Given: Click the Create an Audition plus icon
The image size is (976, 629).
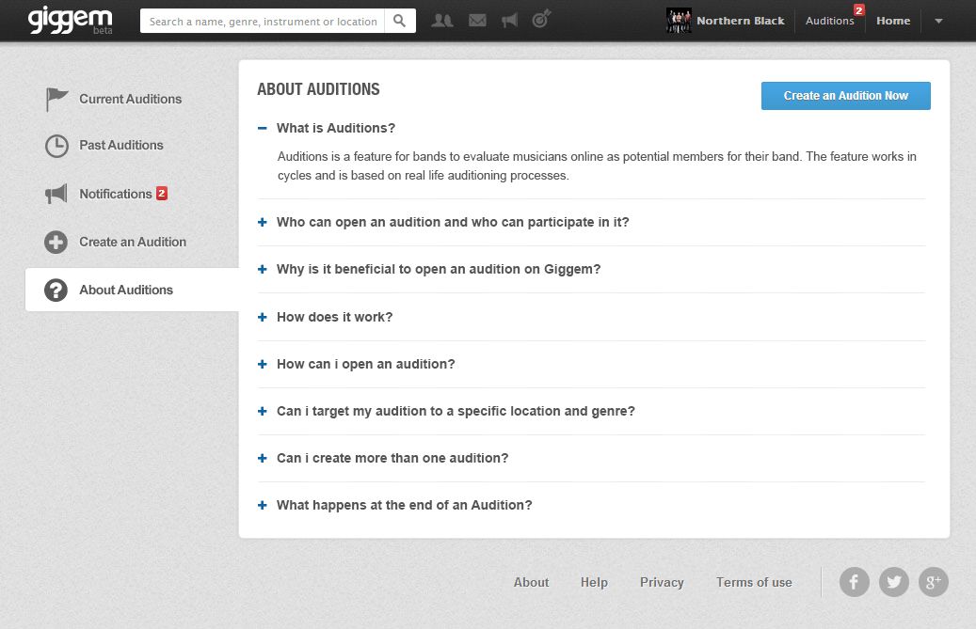Looking at the screenshot, I should click(56, 242).
